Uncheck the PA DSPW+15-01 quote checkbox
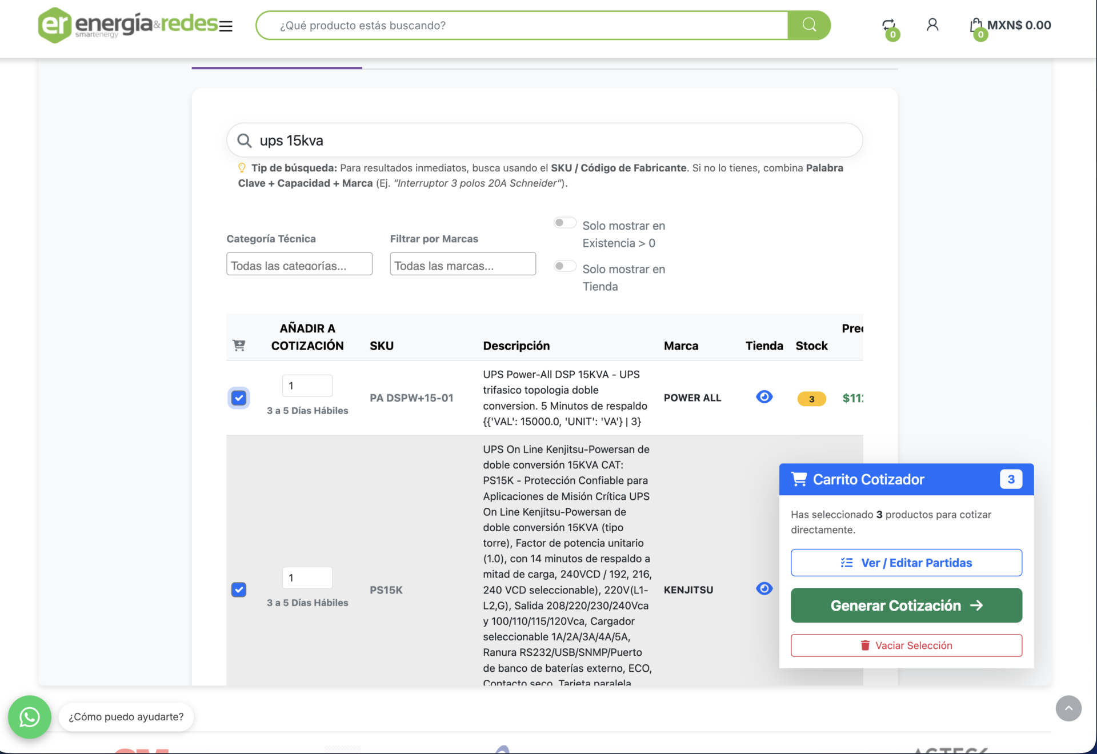1097x754 pixels. 239,398
